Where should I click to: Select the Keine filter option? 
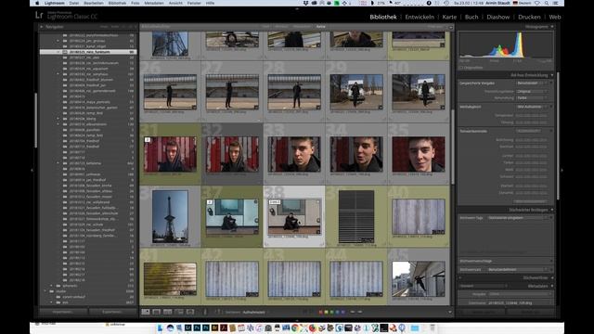320,27
